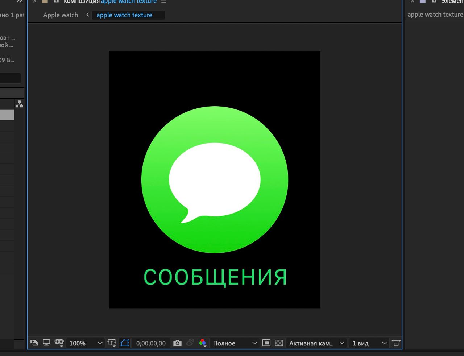Toggle the pixel aspect ratio correction icon
Screen dimensions: 464x356
tap(396, 343)
